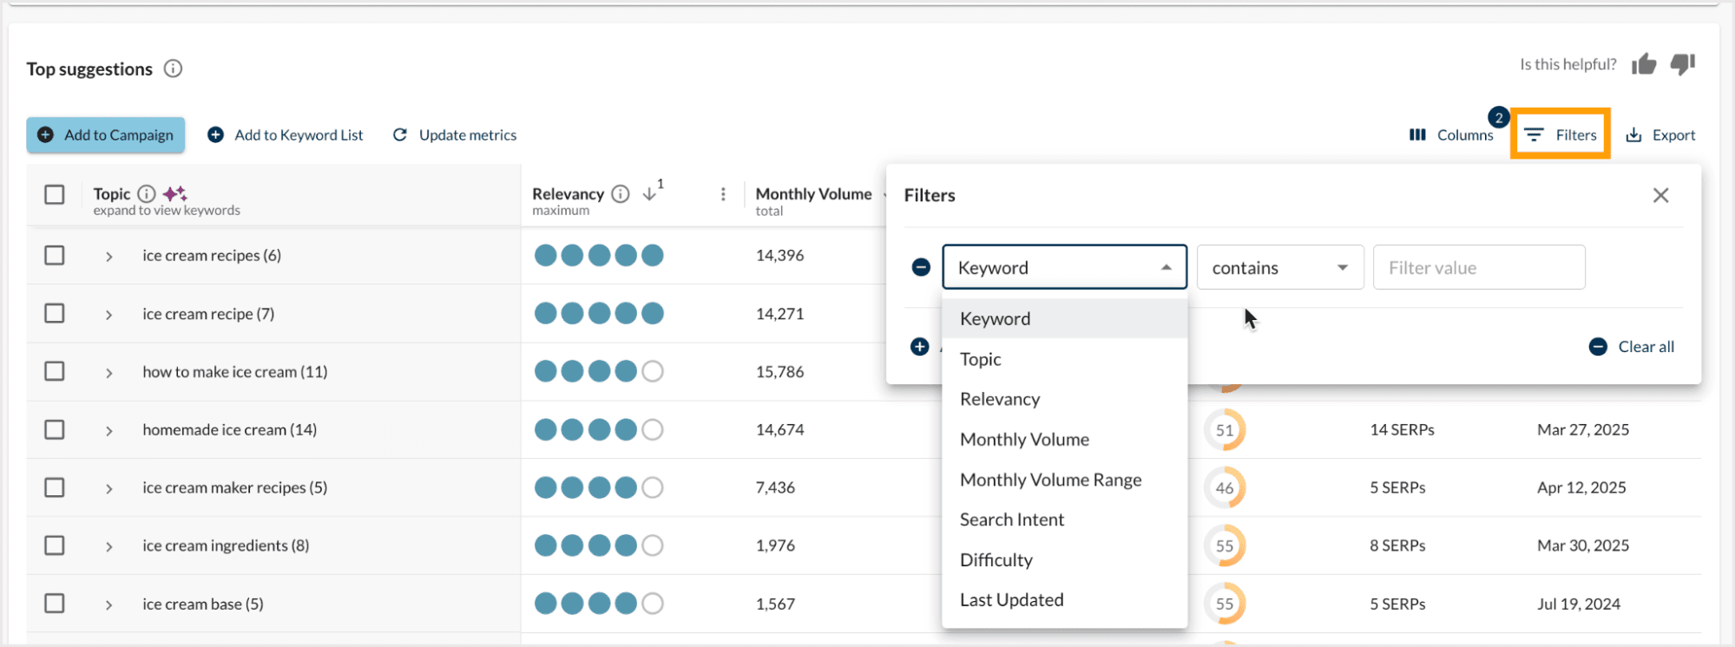Image resolution: width=1735 pixels, height=647 pixels.
Task: Click the Relevancy sort descending arrow
Action: click(649, 194)
